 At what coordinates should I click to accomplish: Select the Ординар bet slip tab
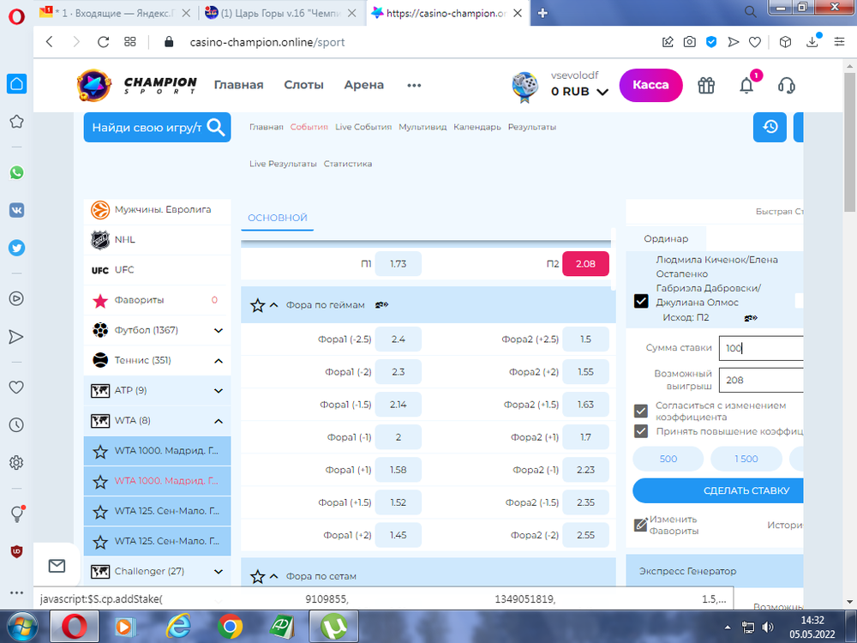[x=666, y=239]
